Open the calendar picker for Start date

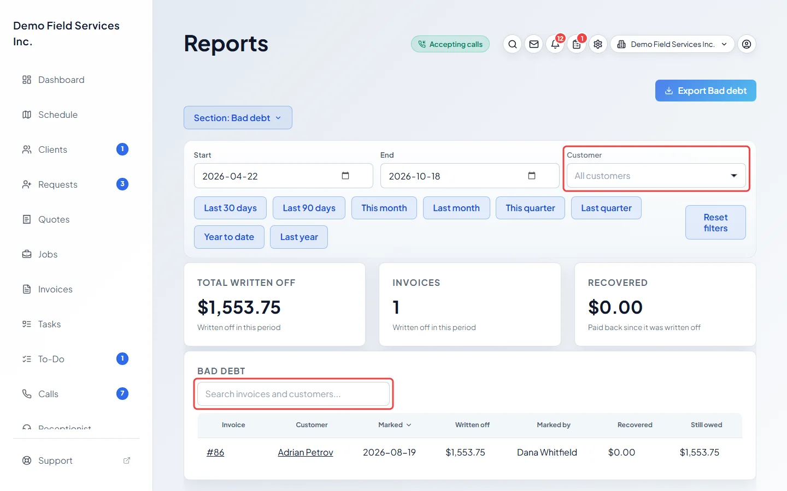[x=345, y=176]
